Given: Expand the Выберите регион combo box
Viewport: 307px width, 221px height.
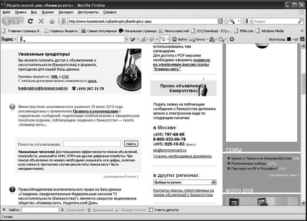Looking at the screenshot, I should tap(185, 182).
